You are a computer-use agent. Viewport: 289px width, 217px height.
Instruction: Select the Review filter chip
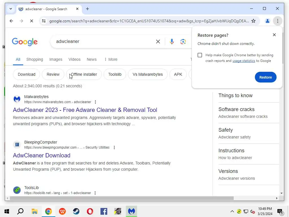53,74
